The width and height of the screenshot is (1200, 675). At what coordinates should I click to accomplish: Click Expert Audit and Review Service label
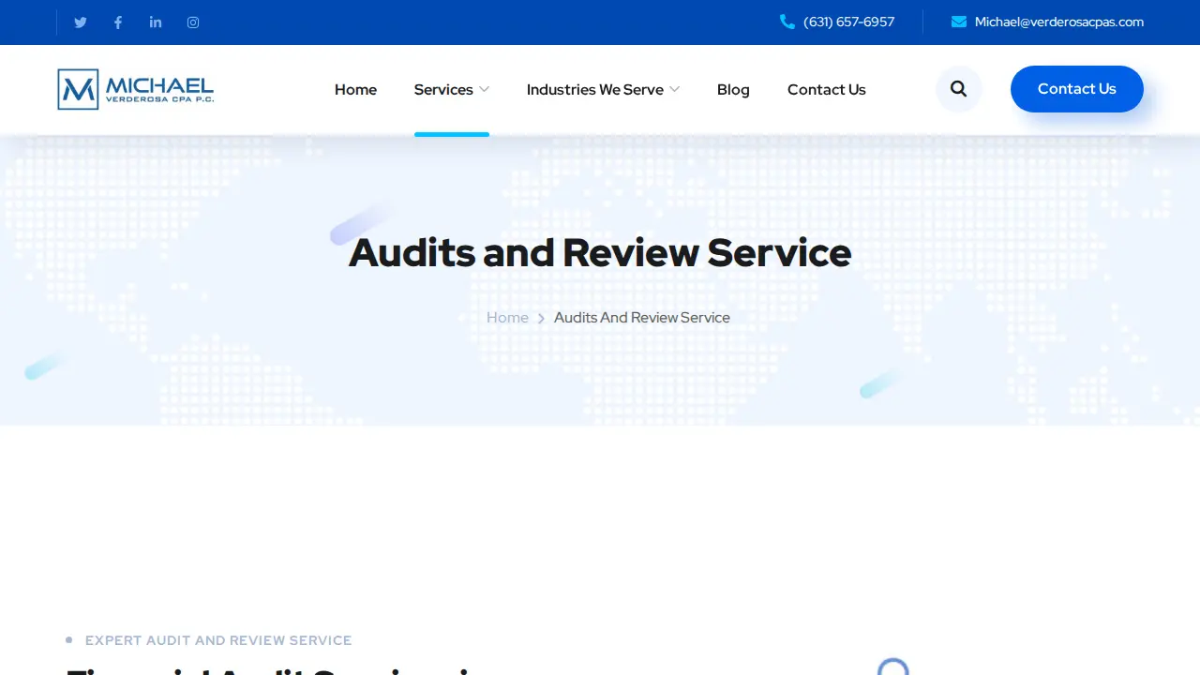pyautogui.click(x=218, y=640)
